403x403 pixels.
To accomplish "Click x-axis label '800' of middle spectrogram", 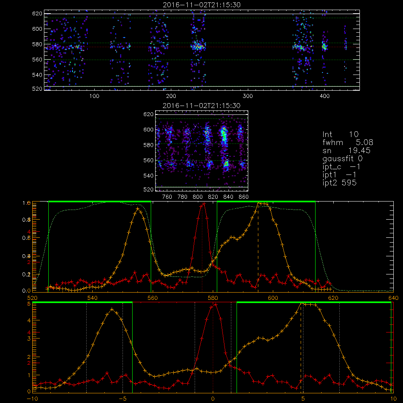I will pyautogui.click(x=197, y=197).
